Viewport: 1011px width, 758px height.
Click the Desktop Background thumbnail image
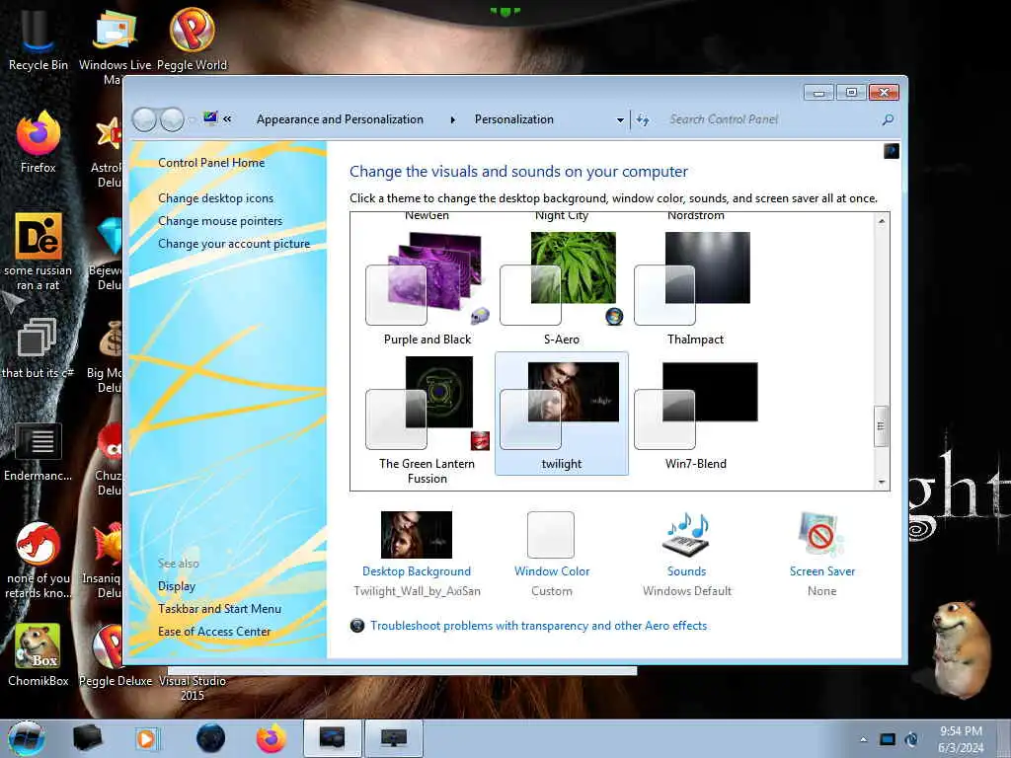(417, 534)
